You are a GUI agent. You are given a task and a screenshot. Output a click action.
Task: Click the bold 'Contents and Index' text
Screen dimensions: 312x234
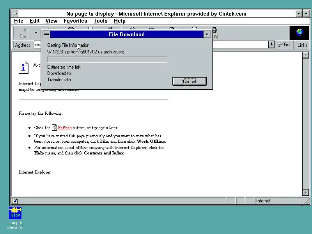click(x=104, y=153)
